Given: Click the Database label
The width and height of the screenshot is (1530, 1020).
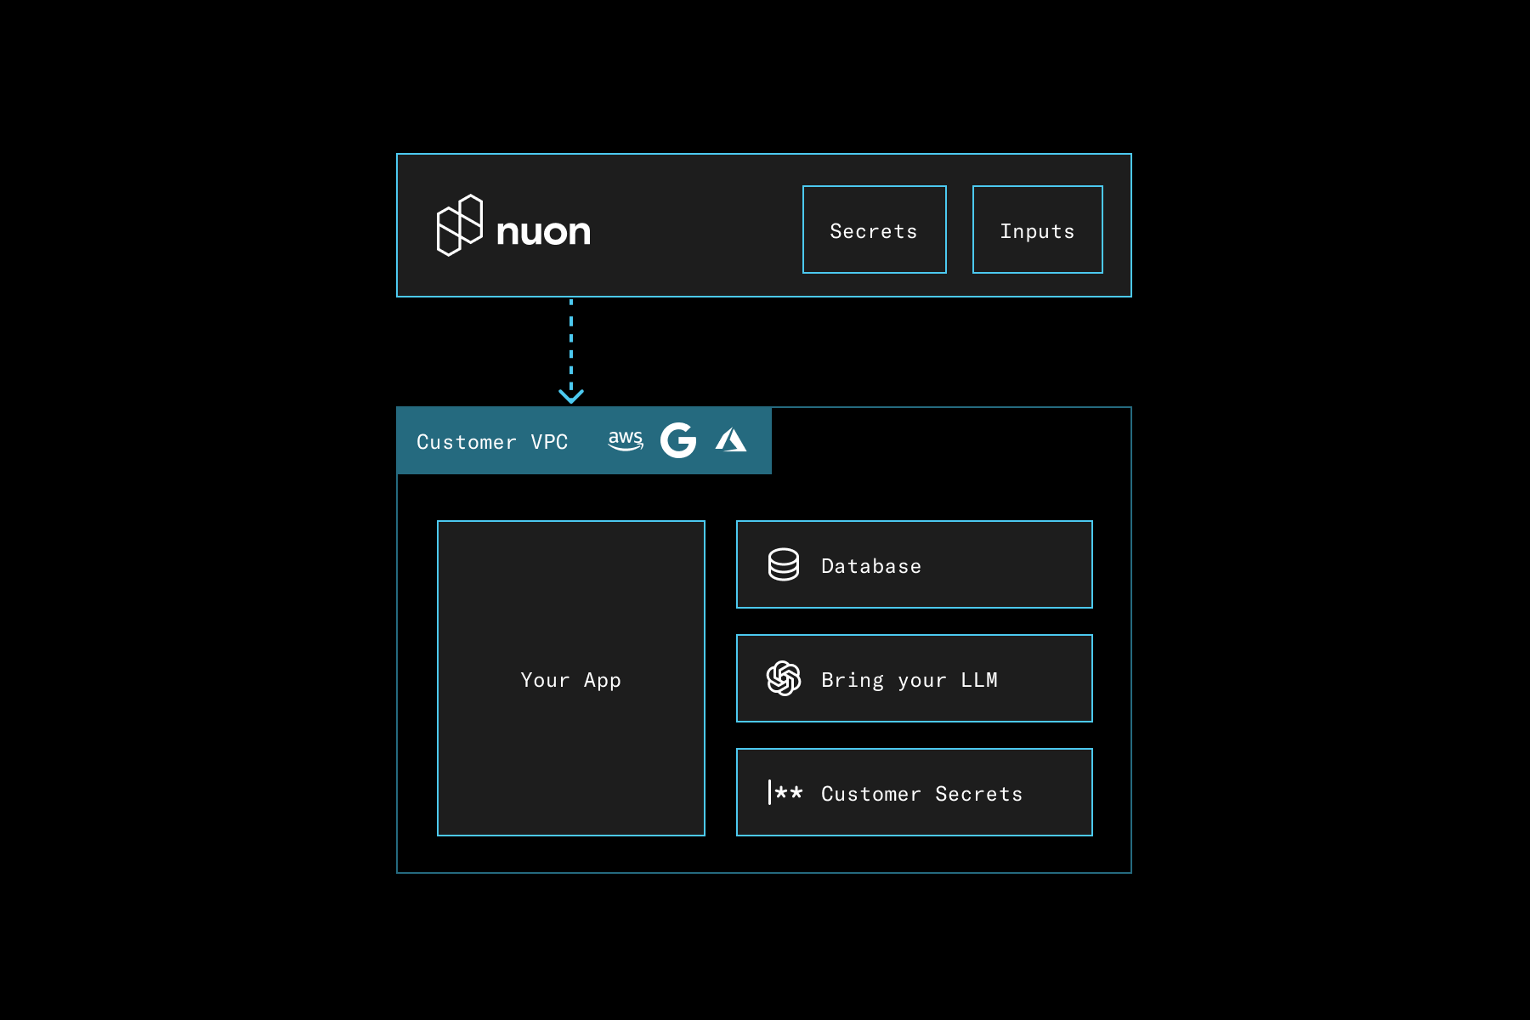Looking at the screenshot, I should (871, 566).
